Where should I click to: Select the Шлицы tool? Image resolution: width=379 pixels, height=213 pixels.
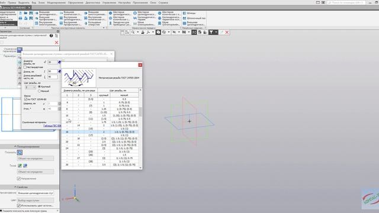(x=189, y=13)
